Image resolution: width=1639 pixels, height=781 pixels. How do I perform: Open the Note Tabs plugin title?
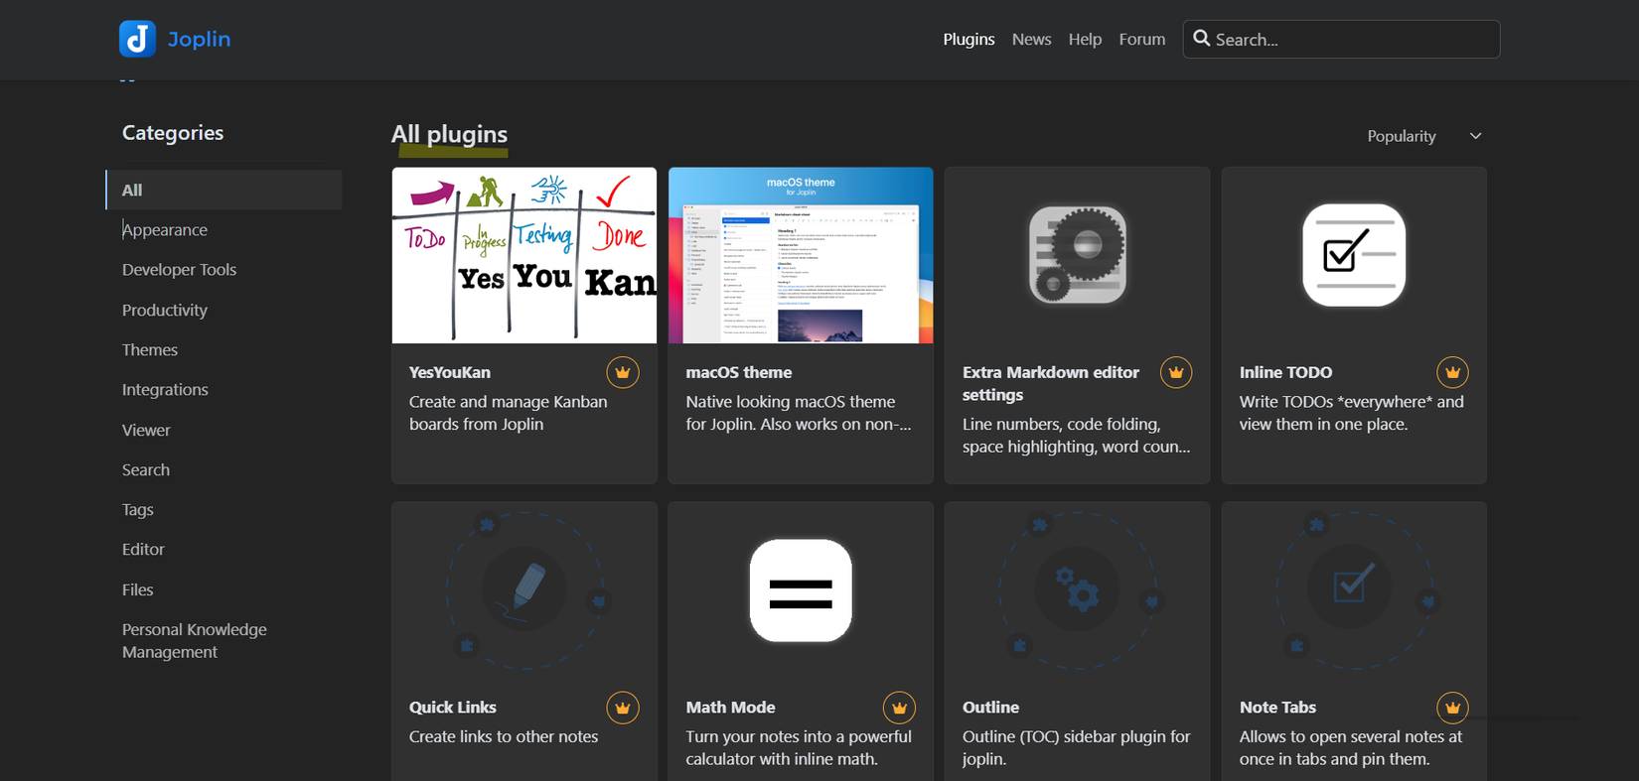point(1278,708)
